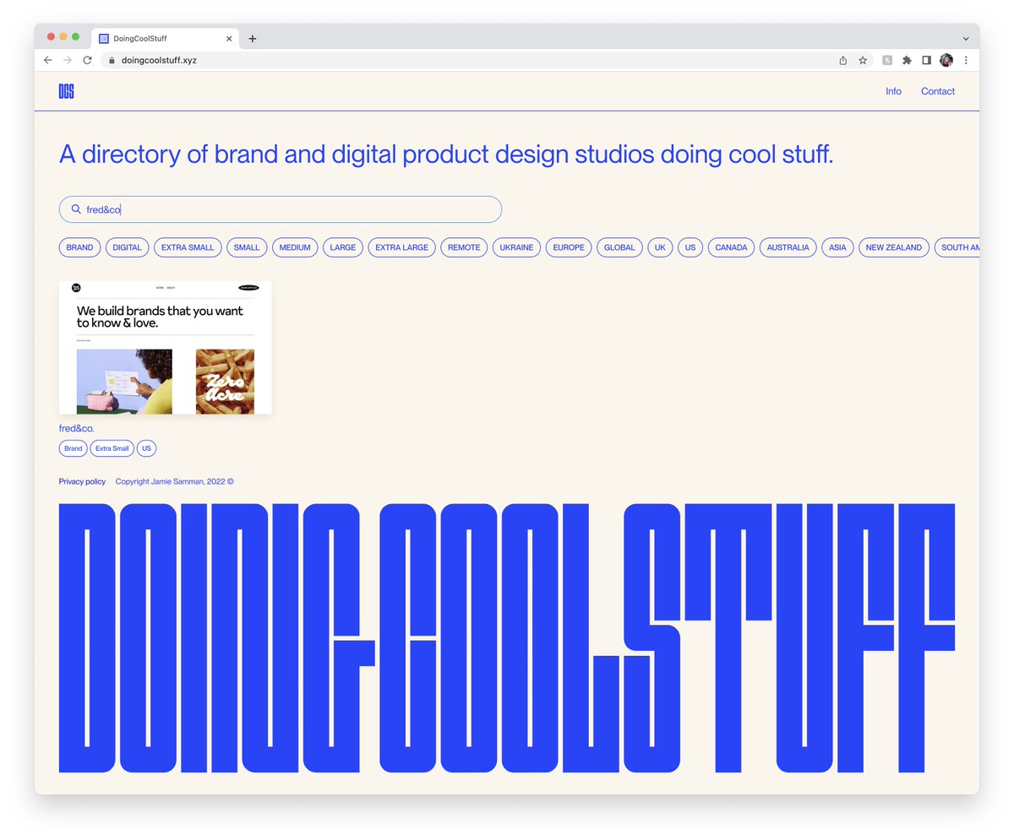Reload the page with the refresh icon

[x=87, y=60]
